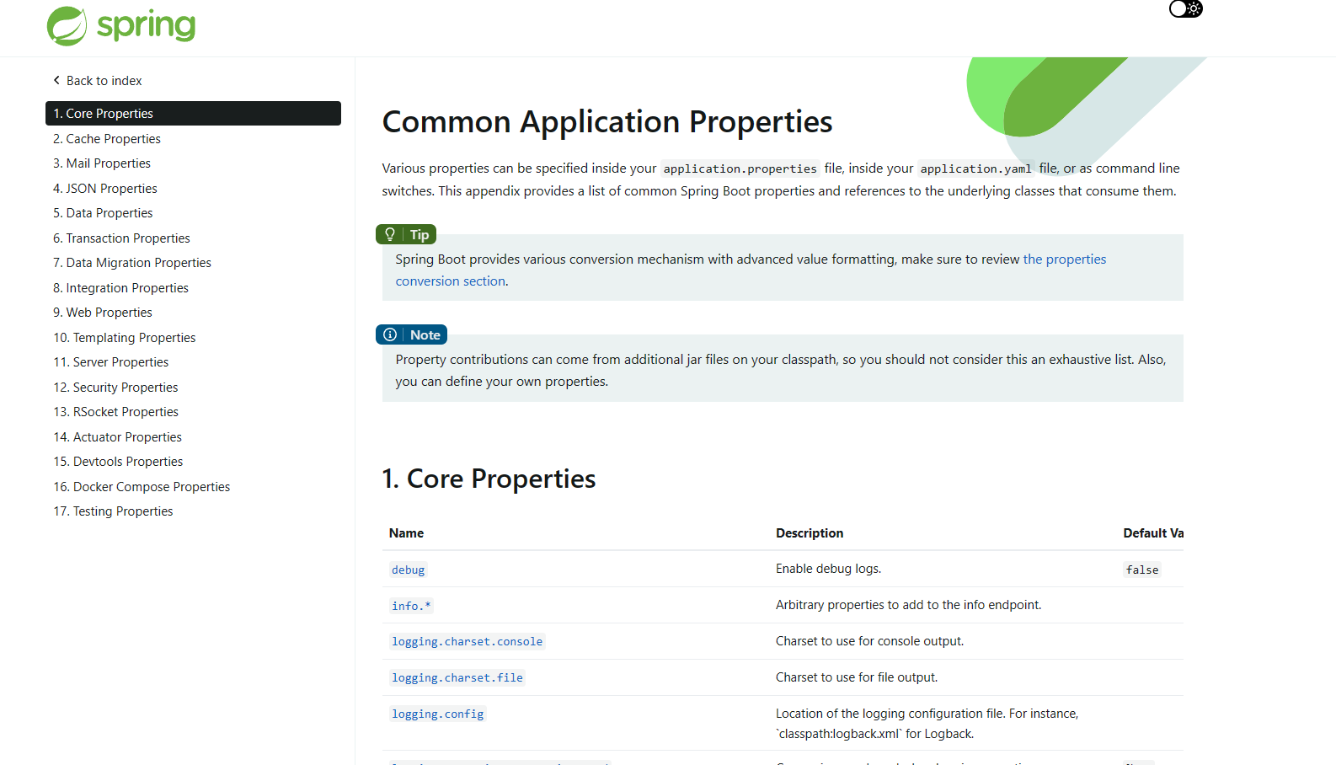Viewport: 1336px width, 765px height.
Task: Click application.properties inline code
Action: 740,169
